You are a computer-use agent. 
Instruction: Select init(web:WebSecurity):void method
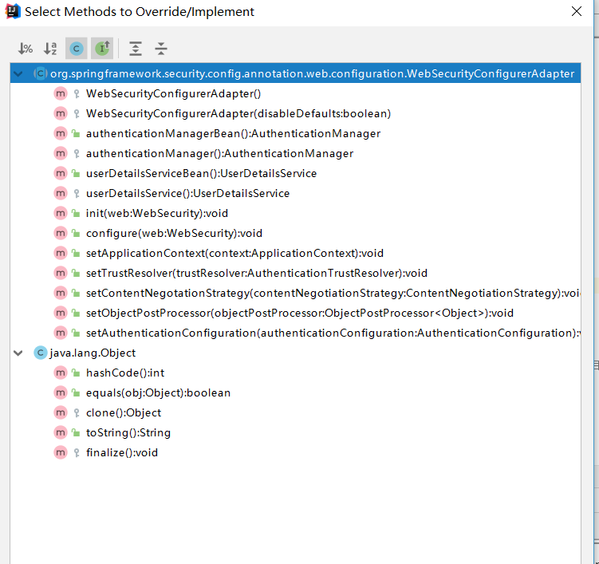[157, 213]
